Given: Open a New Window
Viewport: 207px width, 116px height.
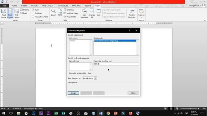Looking at the screenshot, I should point(84,14).
